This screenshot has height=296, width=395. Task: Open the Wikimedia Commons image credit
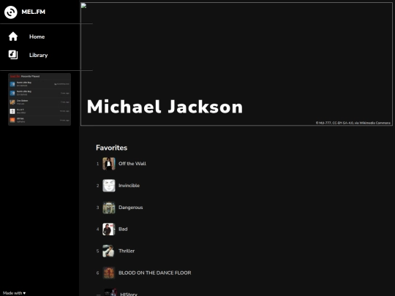pos(353,123)
